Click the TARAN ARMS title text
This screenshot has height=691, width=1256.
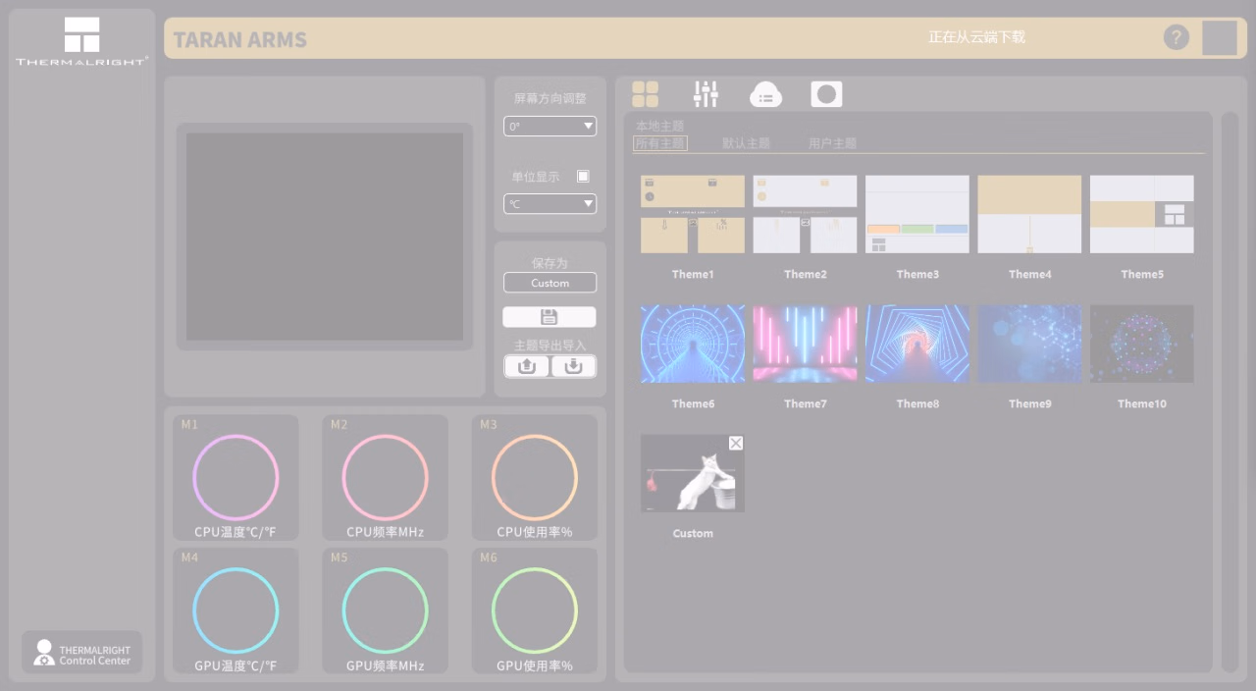point(240,40)
